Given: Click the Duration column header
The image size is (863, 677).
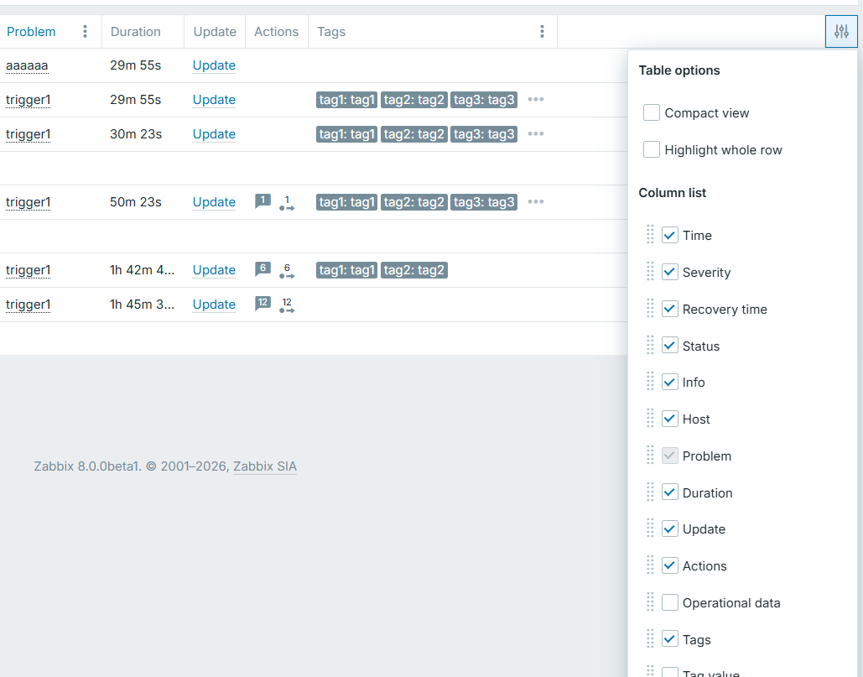Looking at the screenshot, I should coord(135,32).
